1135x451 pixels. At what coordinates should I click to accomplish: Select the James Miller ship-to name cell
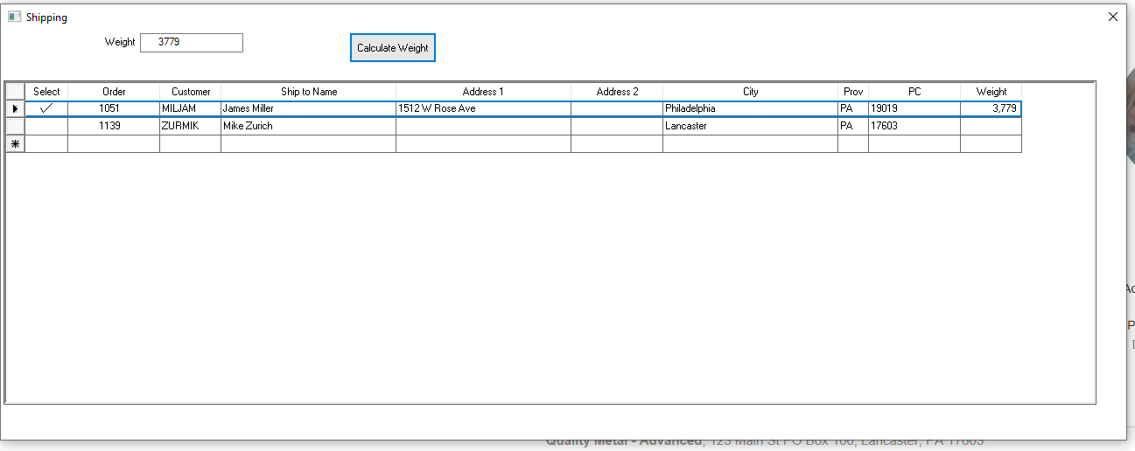click(308, 108)
